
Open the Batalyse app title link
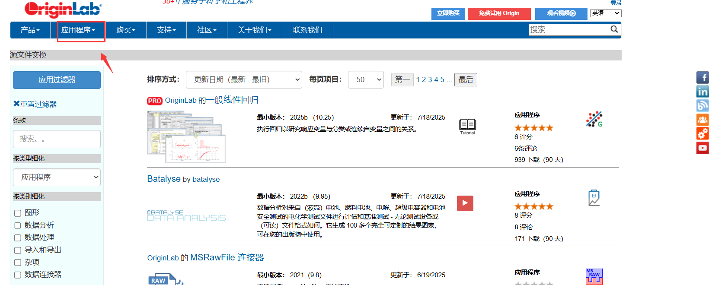pyautogui.click(x=164, y=179)
